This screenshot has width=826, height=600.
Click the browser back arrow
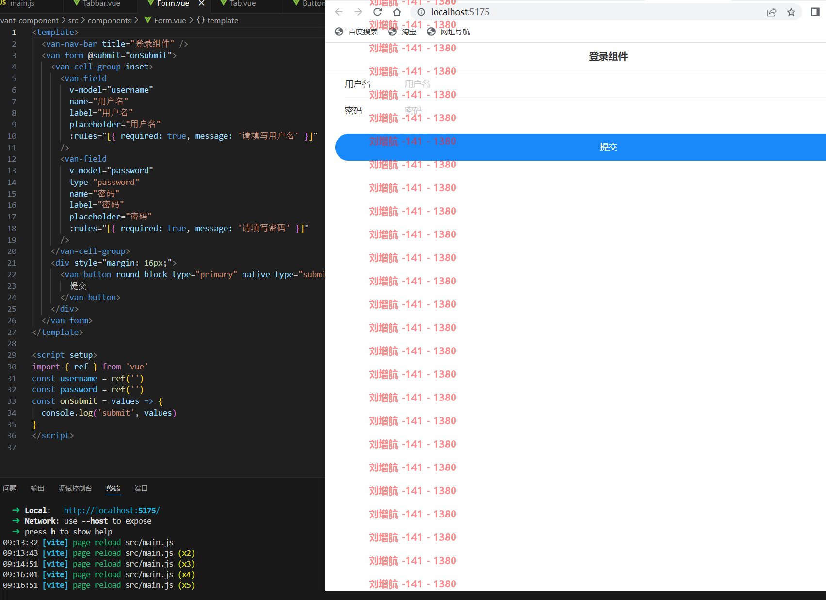339,12
